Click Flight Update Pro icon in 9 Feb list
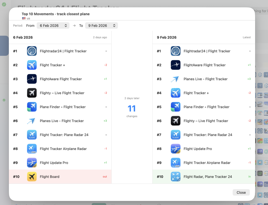 176,149
